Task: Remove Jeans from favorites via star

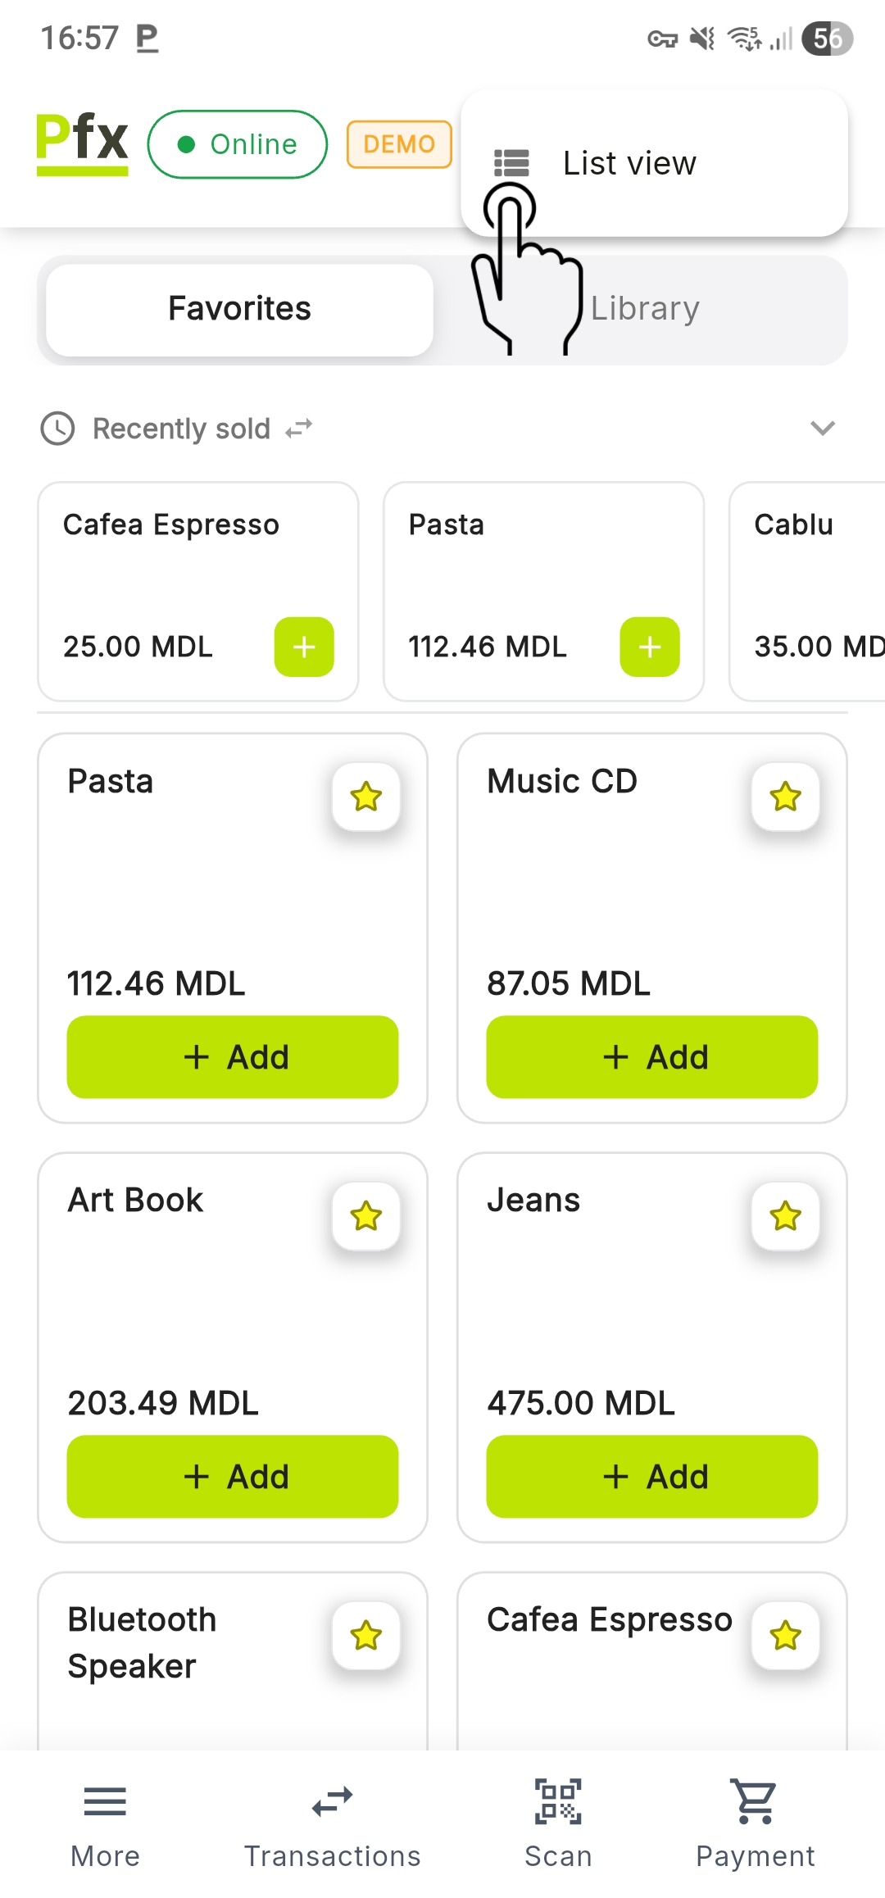Action: pos(786,1216)
